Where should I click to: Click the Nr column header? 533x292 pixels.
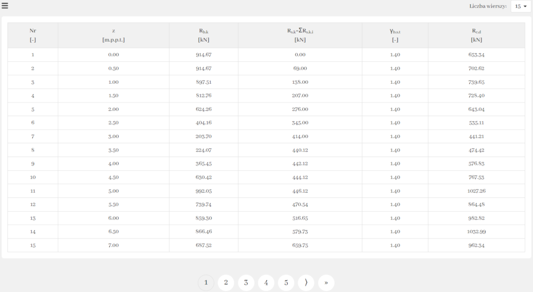[x=33, y=35]
